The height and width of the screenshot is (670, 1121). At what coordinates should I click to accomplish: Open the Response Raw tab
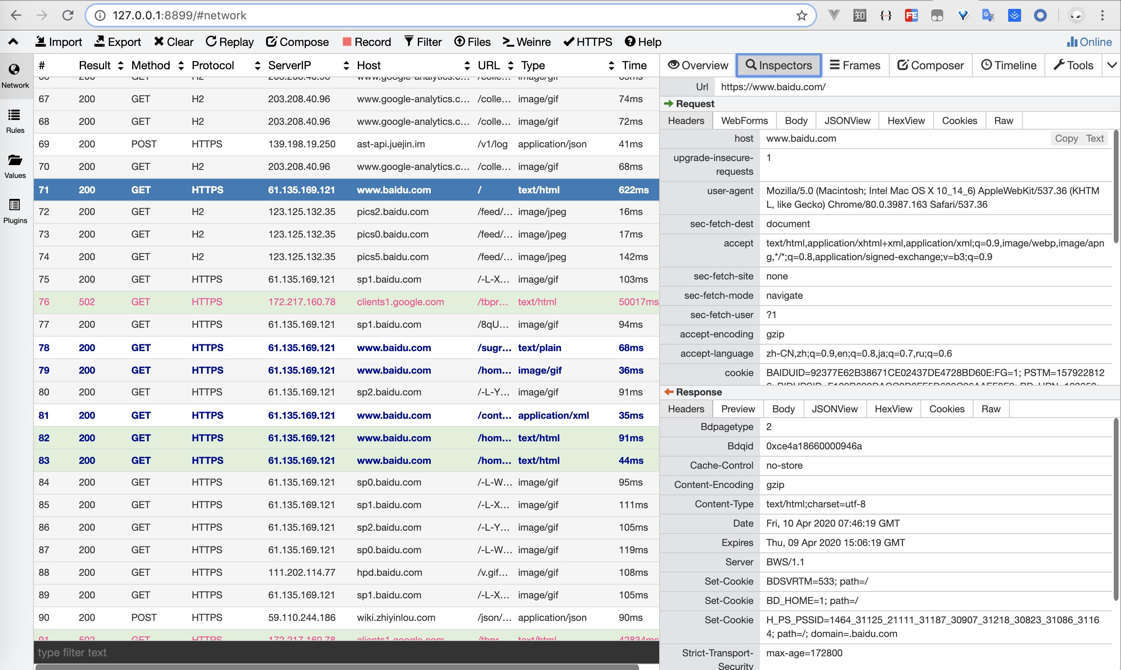tap(991, 409)
